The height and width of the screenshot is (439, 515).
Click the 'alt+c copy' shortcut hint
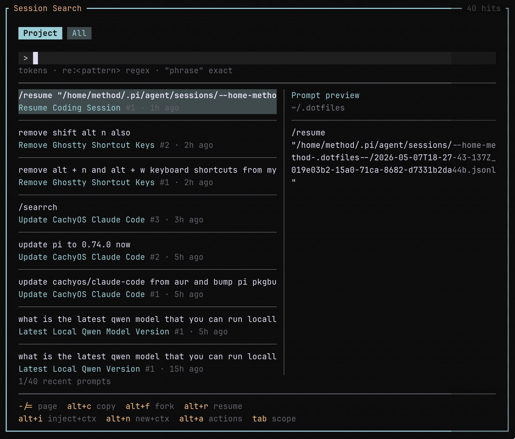91,407
